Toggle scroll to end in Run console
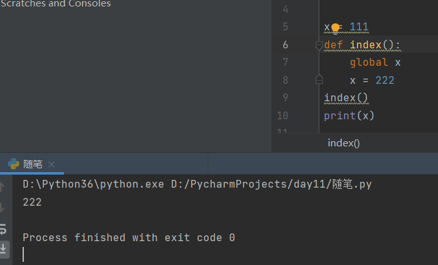This screenshot has width=438, height=265. point(5,248)
